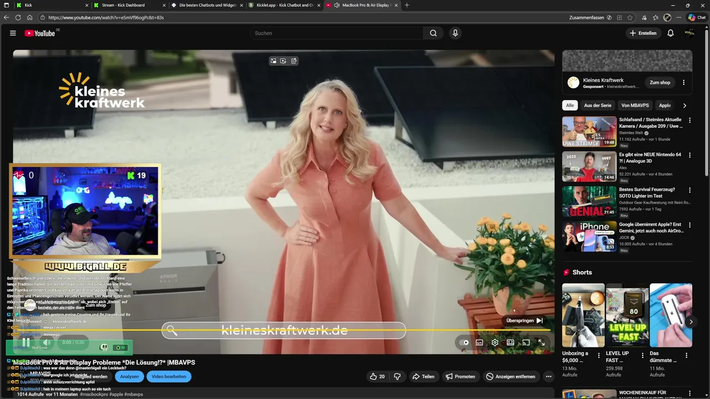The image size is (710, 399).
Task: Open the account avatar menu
Action: 689,33
